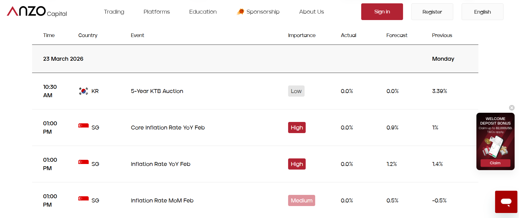Image resolution: width=519 pixels, height=218 pixels.
Task: Open the live chat bubble icon
Action: click(506, 202)
